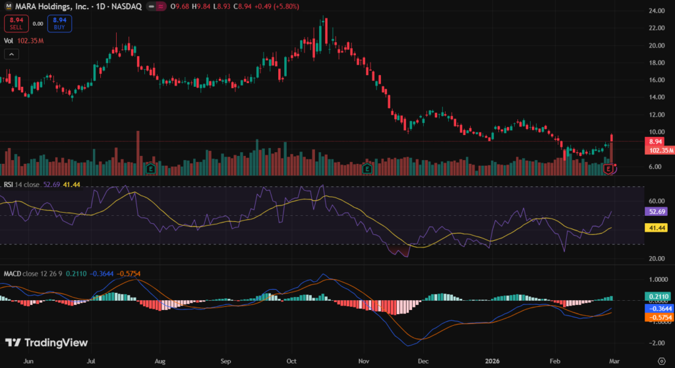Click the red SELL 8.94 button
675x368 pixels.
click(x=15, y=24)
